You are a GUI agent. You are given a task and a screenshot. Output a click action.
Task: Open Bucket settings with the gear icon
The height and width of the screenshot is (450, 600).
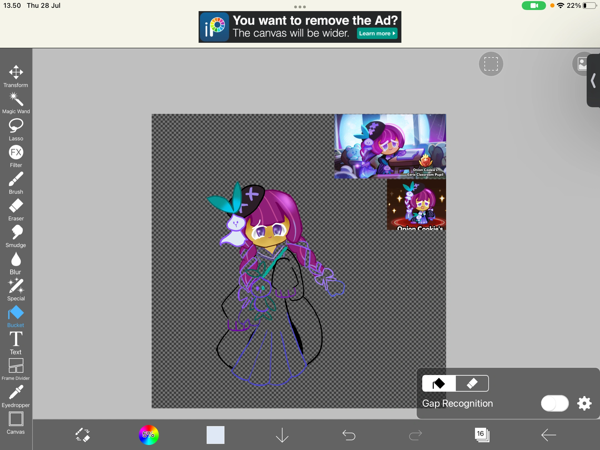[584, 403]
